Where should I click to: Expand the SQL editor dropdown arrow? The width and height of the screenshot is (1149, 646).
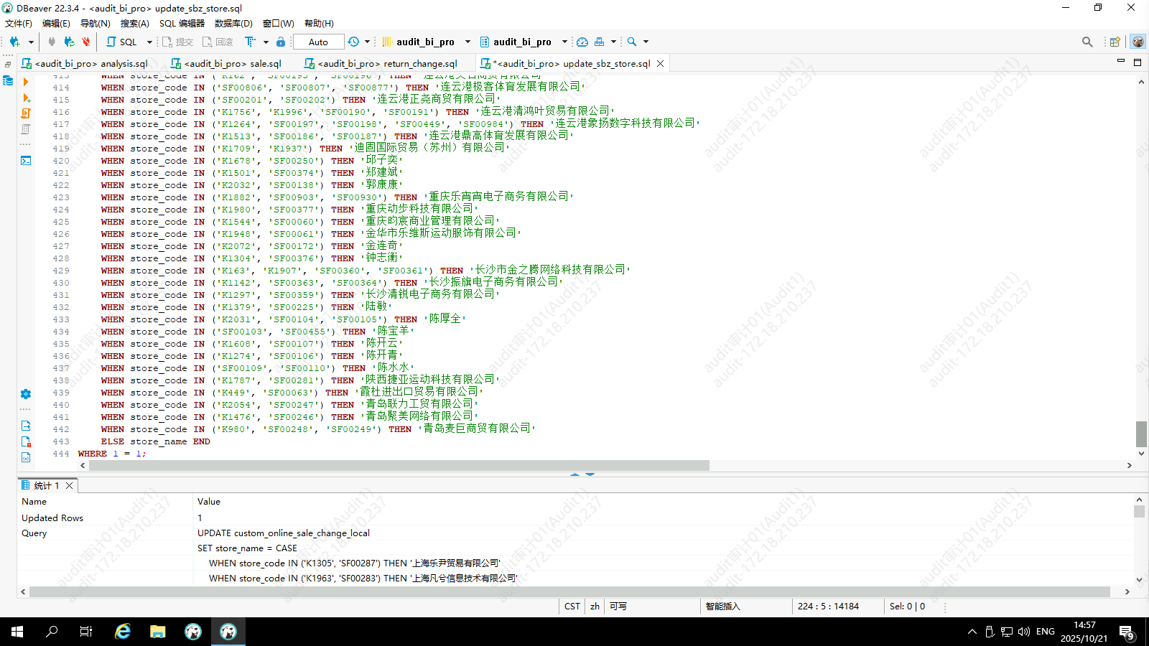tap(149, 42)
